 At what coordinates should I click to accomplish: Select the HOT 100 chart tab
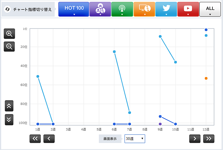point(74,9)
